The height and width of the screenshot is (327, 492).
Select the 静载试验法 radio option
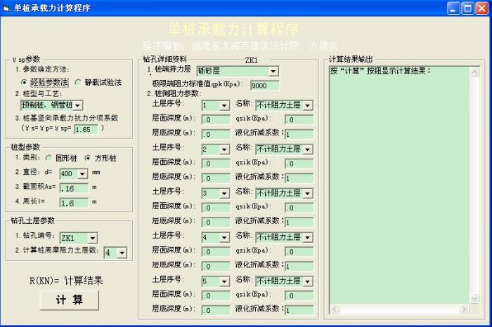(78, 83)
